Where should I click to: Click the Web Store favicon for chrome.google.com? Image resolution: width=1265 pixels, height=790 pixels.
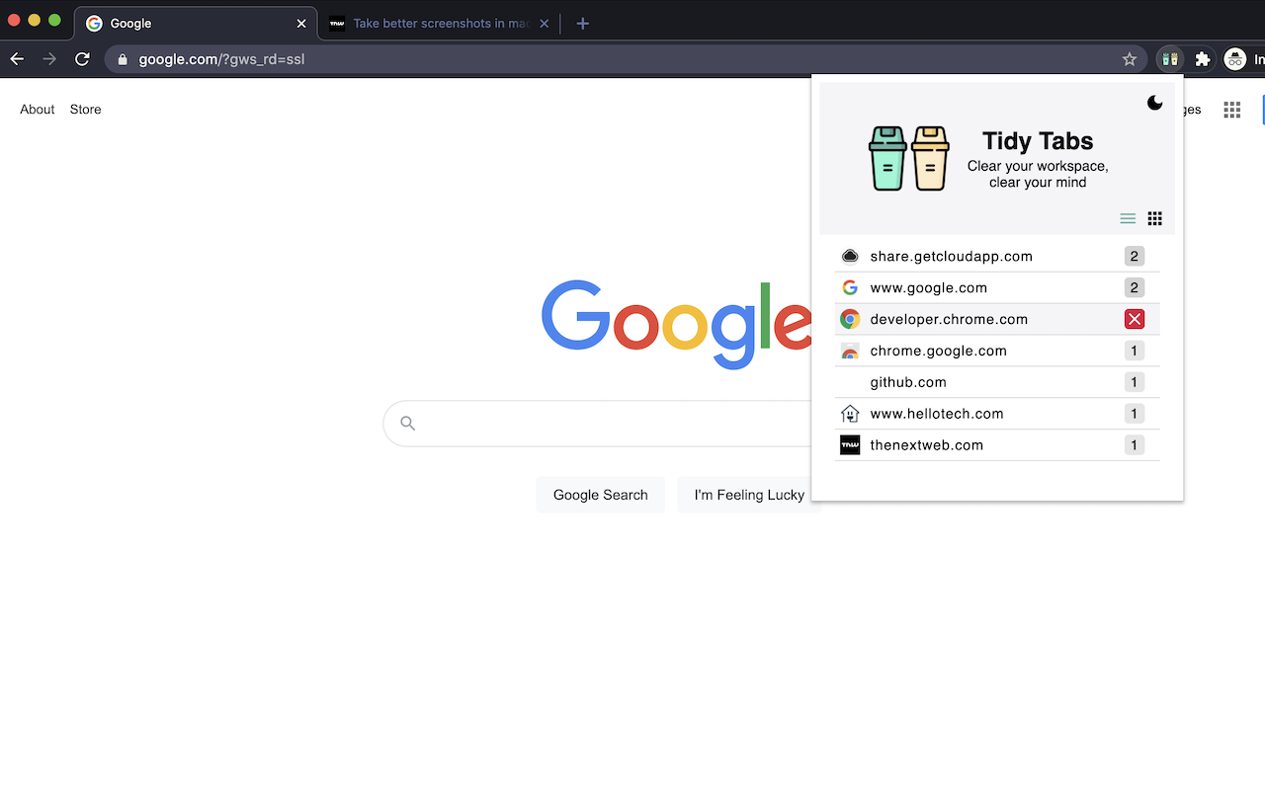pos(850,351)
